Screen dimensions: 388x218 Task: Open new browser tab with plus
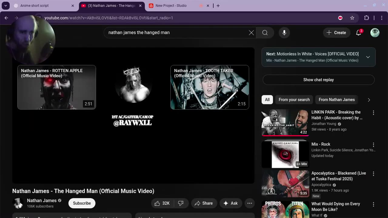pyautogui.click(x=218, y=5)
